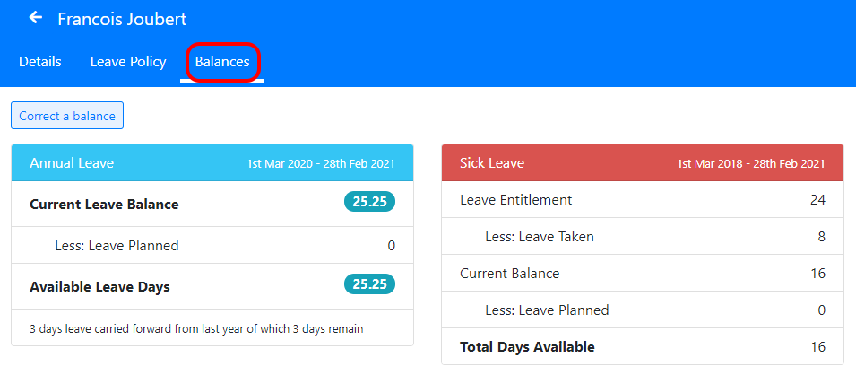Click the Annual Leave card title
This screenshot has height=375, width=856.
pos(72,163)
